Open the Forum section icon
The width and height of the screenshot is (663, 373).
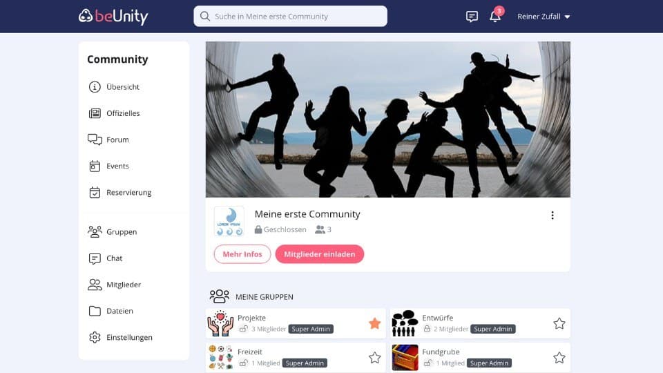[95, 140]
